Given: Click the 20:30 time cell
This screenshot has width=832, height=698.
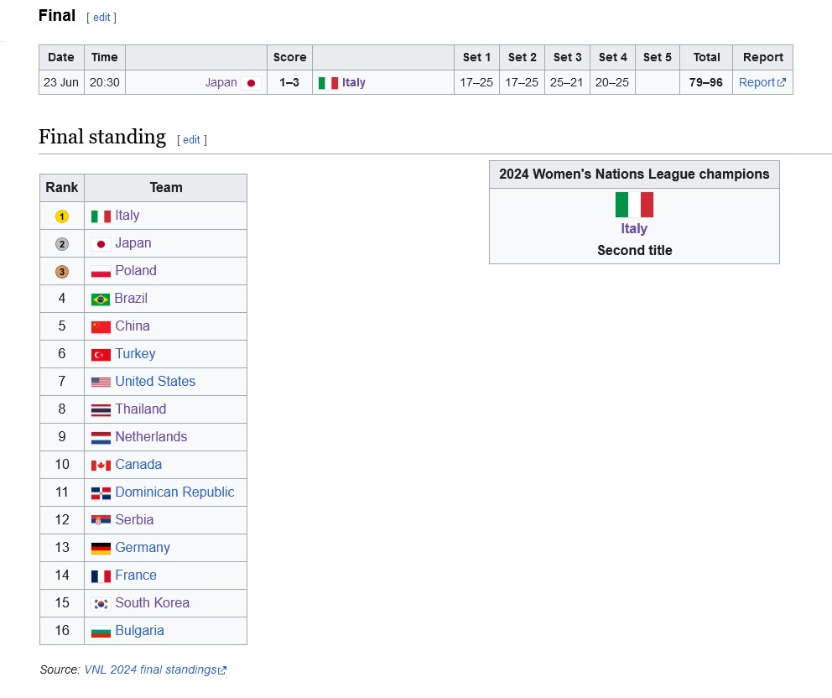Looking at the screenshot, I should [105, 82].
